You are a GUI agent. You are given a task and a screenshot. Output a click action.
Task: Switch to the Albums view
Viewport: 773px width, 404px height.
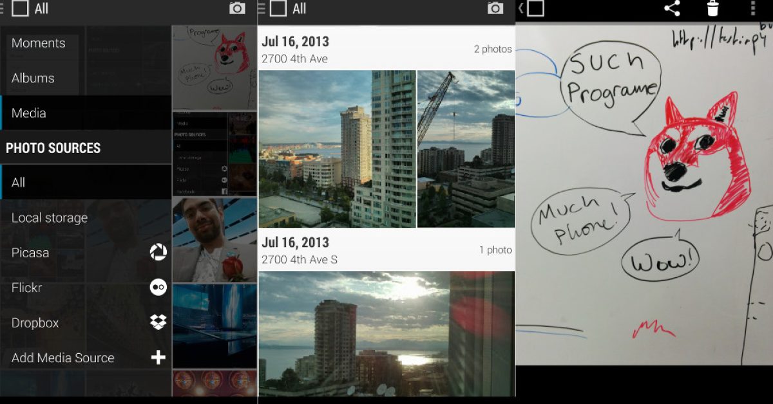click(x=33, y=78)
